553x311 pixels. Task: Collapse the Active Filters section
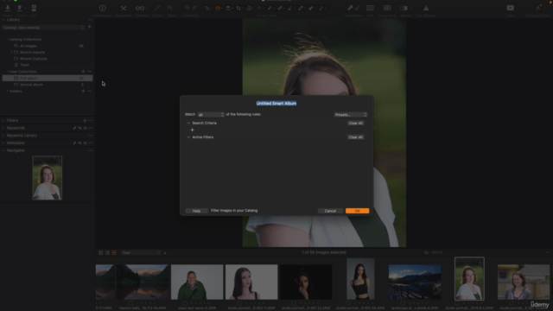pyautogui.click(x=188, y=137)
